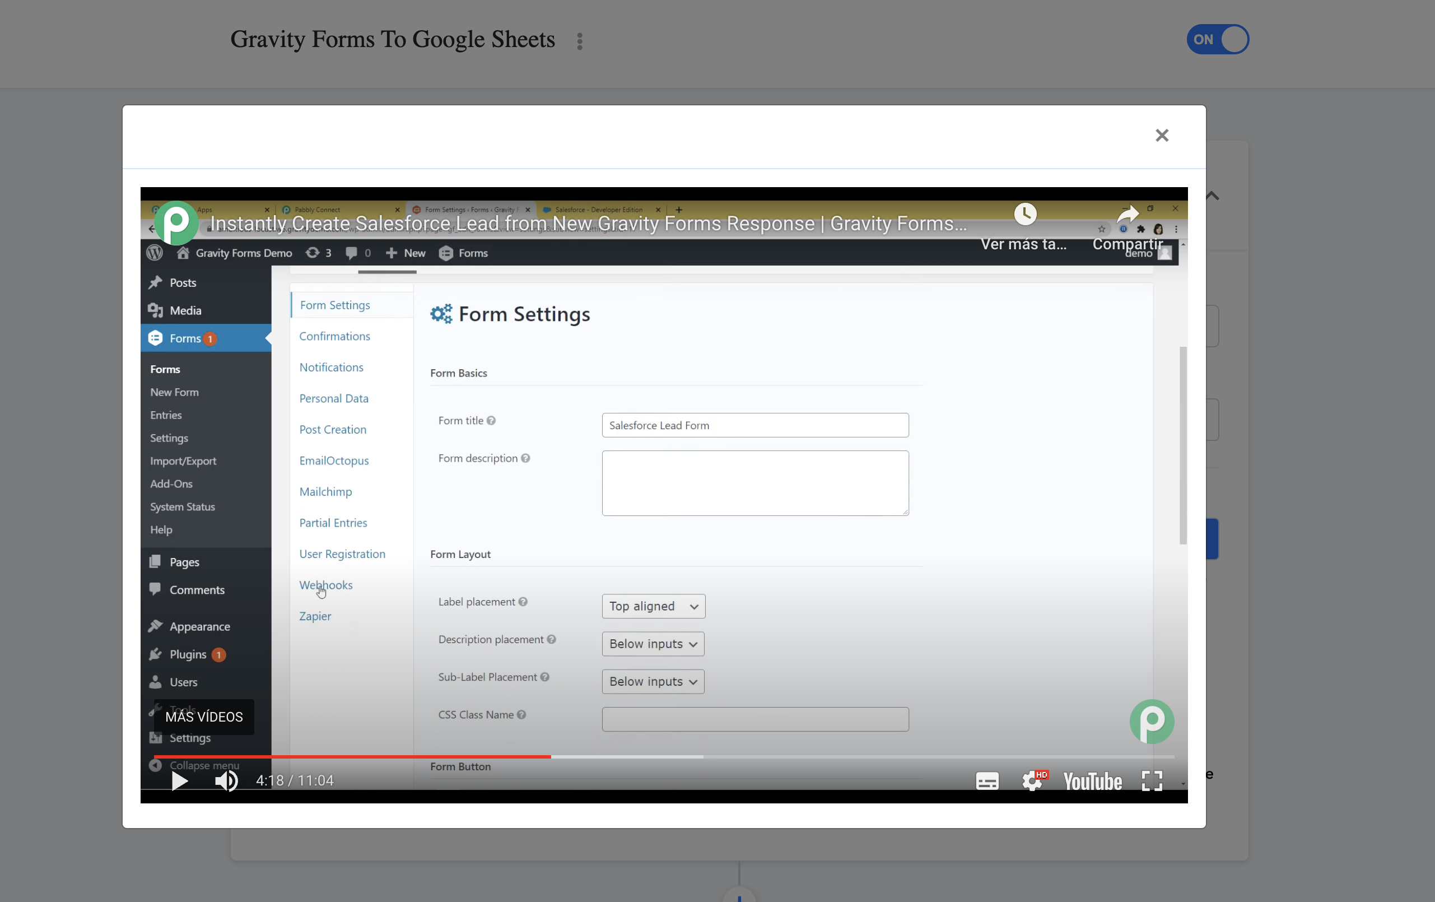Select the Notifications settings tab
This screenshot has height=902, width=1435.
tap(332, 367)
